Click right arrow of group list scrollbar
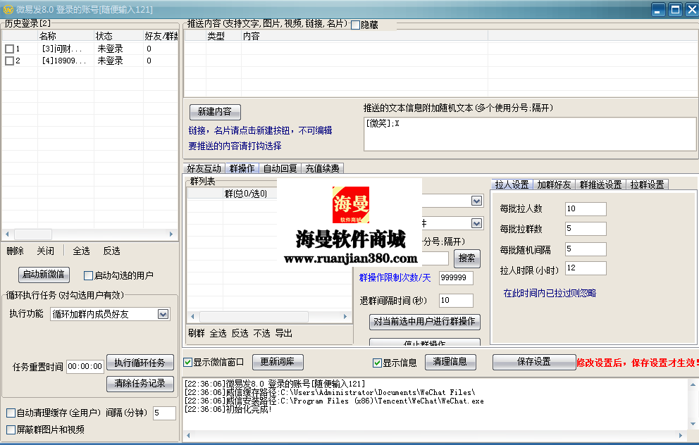This screenshot has width=699, height=445. [345, 317]
